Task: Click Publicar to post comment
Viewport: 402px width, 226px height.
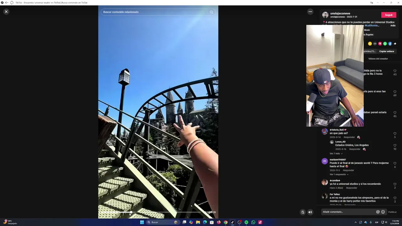Action: (x=392, y=212)
